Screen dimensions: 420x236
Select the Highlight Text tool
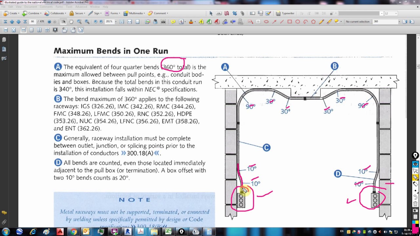201,22
